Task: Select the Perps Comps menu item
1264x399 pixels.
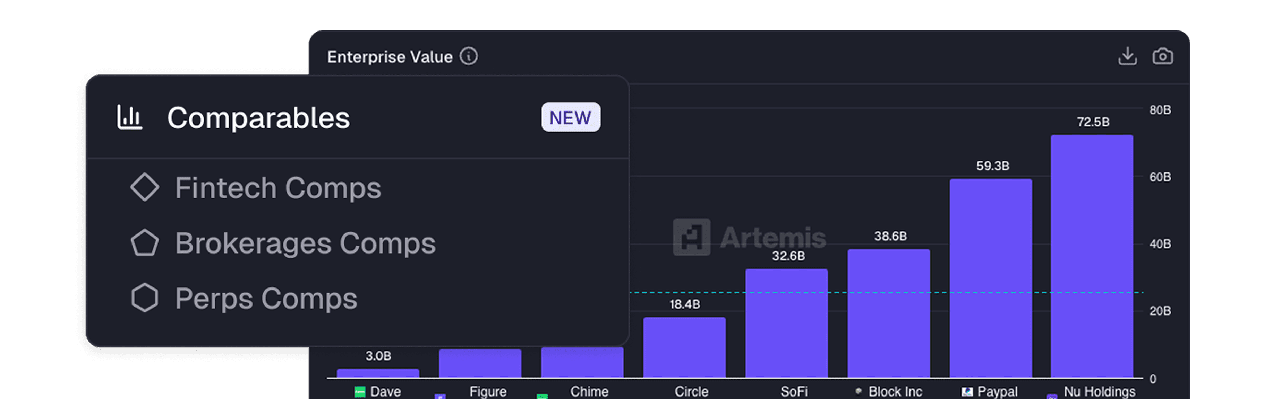Action: pos(266,299)
